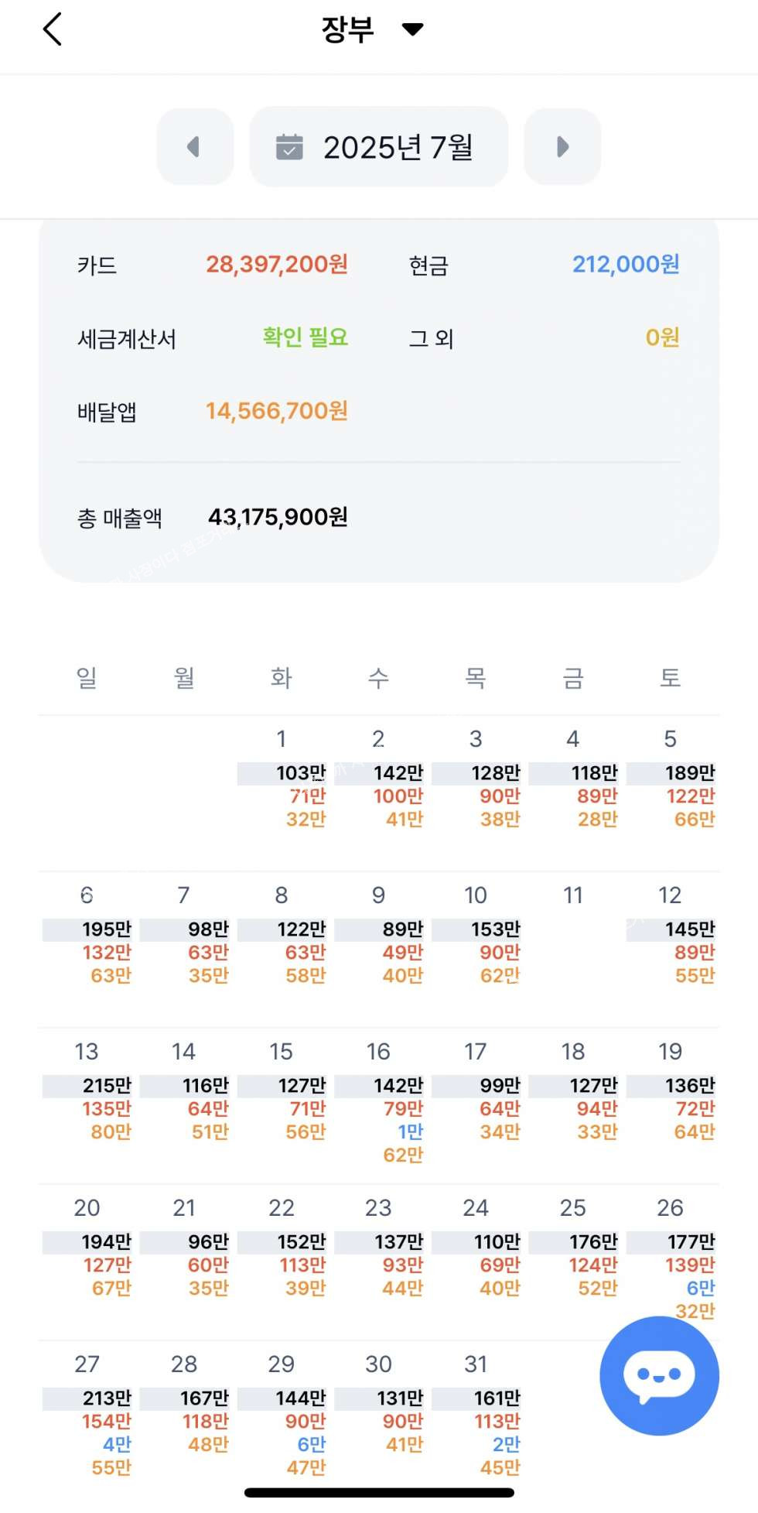Select the 2025년 7월 month selector
Image resolution: width=758 pixels, height=1513 pixels.
coord(379,147)
